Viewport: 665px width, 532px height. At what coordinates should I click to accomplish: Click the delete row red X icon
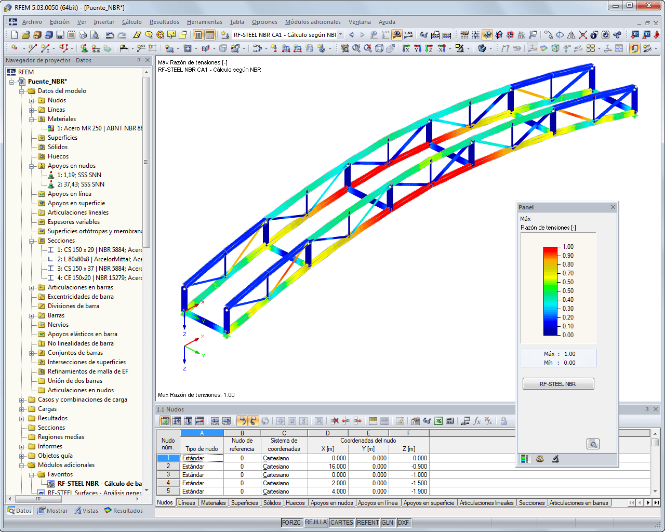[x=334, y=421]
